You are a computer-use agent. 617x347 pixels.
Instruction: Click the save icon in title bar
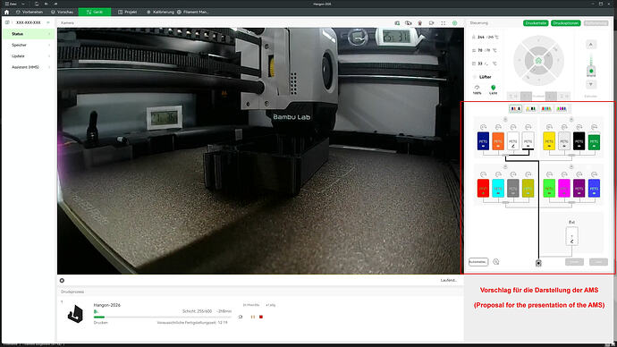point(36,4)
